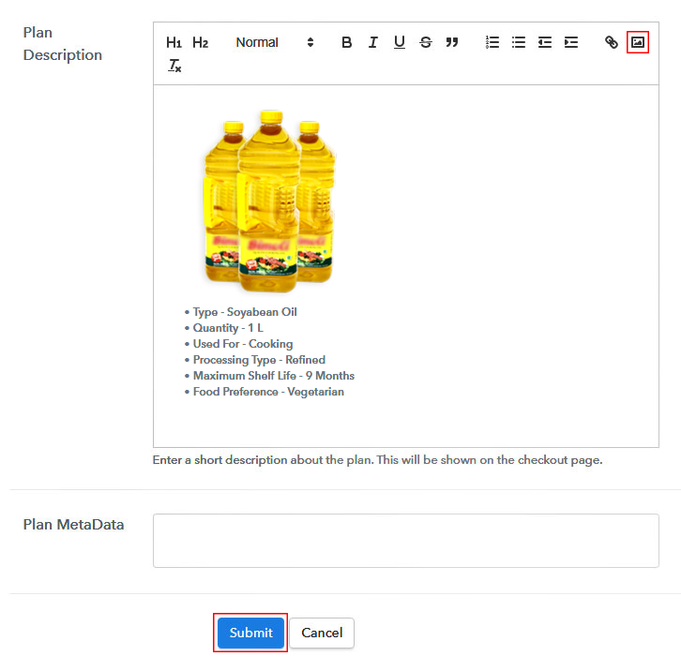Open the Normal text size dropdown

point(274,42)
